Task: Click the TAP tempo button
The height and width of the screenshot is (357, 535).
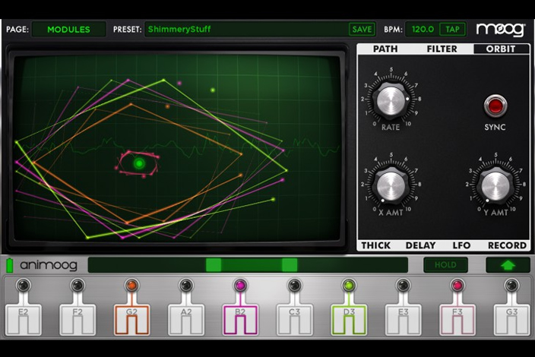Action: coord(452,30)
